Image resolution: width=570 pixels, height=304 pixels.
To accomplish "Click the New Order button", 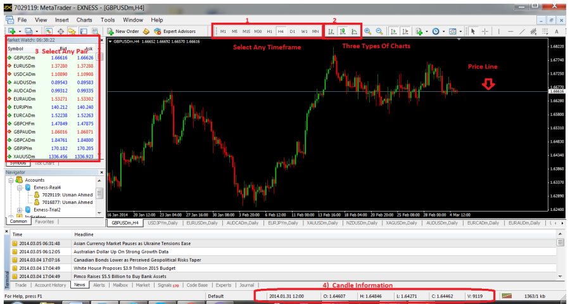I will coord(123,31).
